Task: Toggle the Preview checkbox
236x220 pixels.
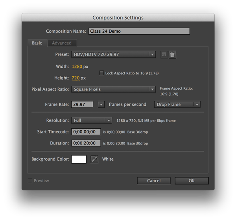Action: point(30,181)
